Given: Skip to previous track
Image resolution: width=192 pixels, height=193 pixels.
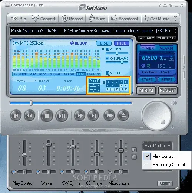Looking at the screenshot, I should coord(16,115).
